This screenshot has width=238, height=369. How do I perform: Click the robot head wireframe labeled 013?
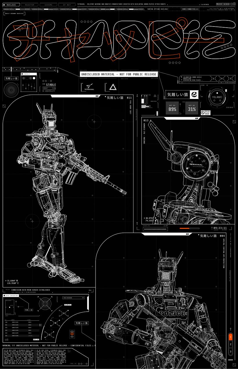188,172
